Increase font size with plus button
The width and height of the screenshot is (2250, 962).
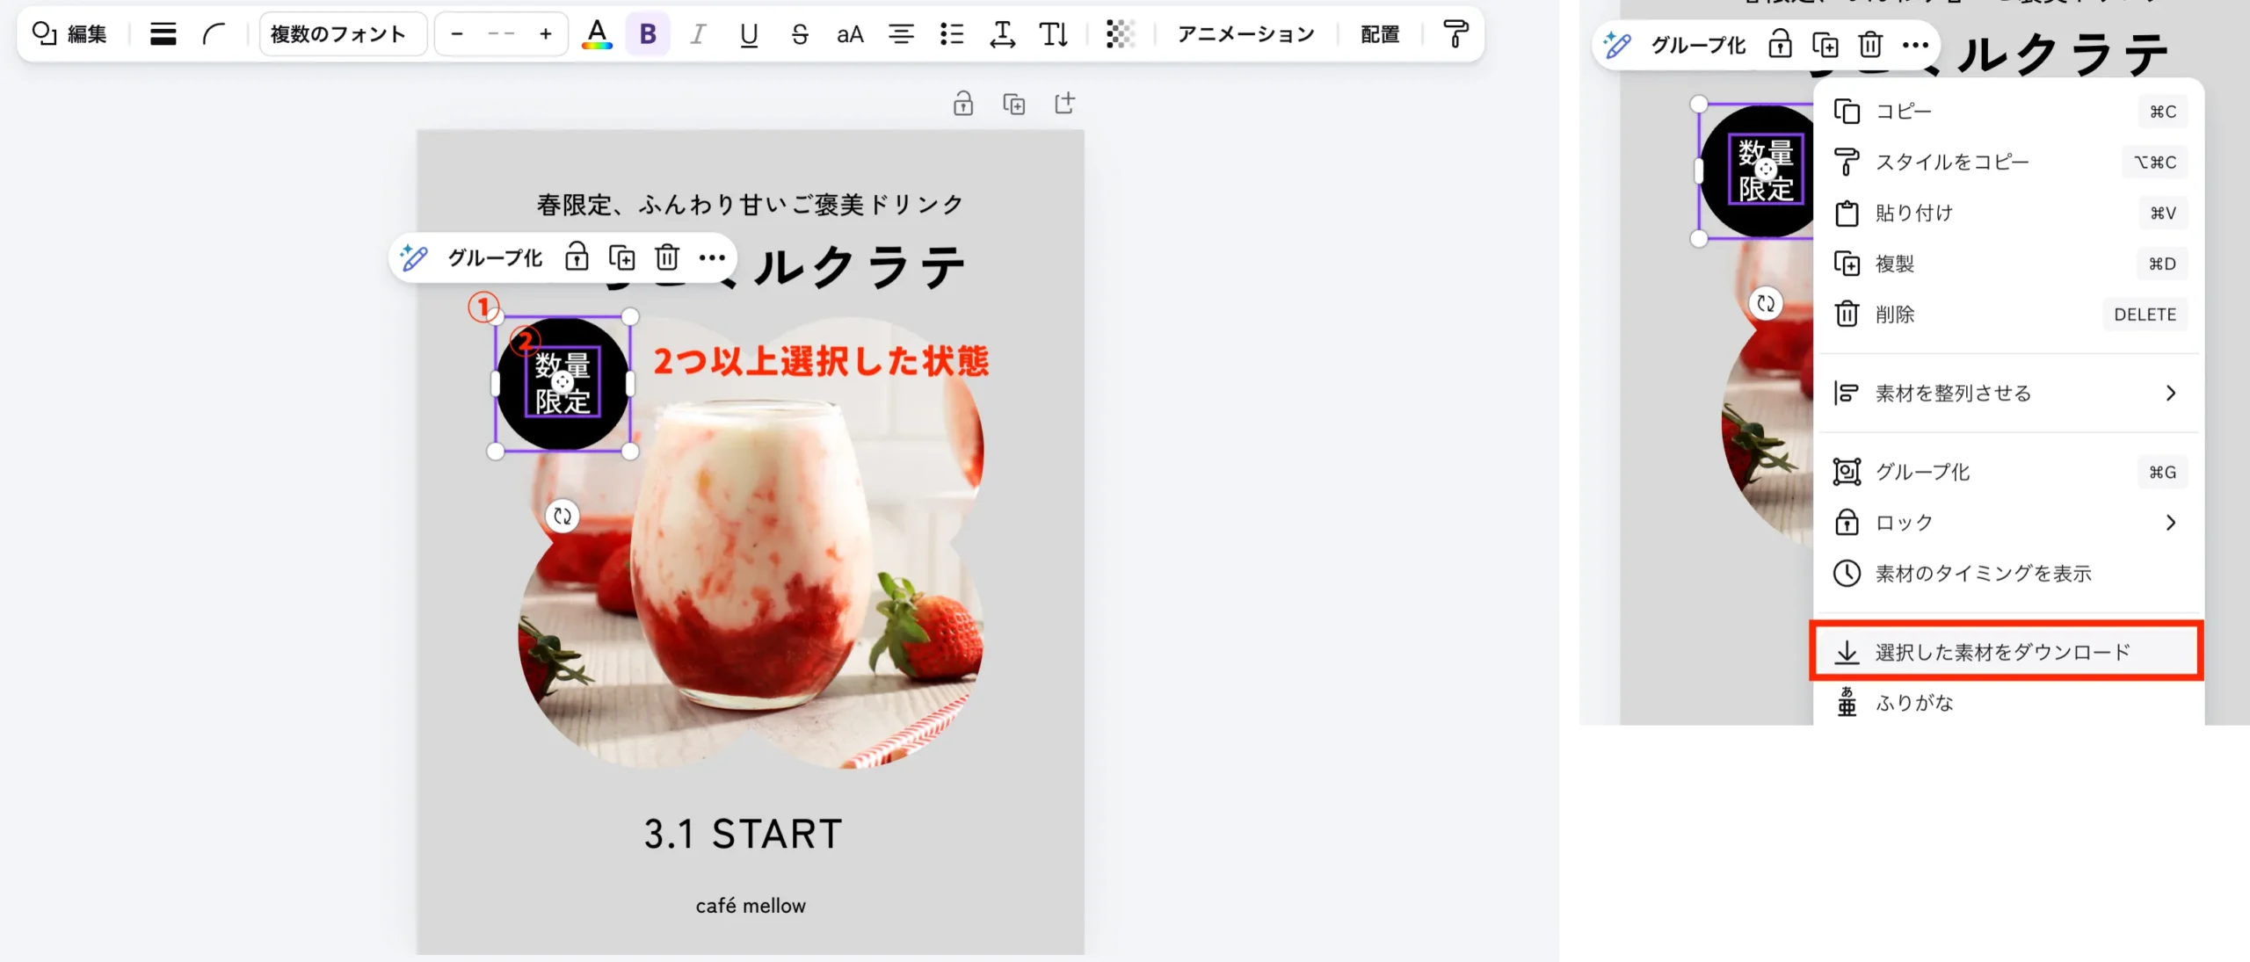[546, 34]
